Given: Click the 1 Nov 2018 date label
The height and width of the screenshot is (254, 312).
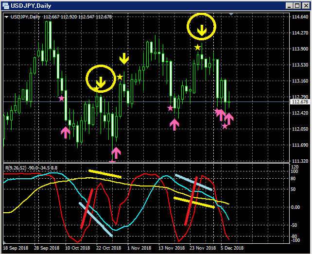Looking at the screenshot, I should 139,248.
